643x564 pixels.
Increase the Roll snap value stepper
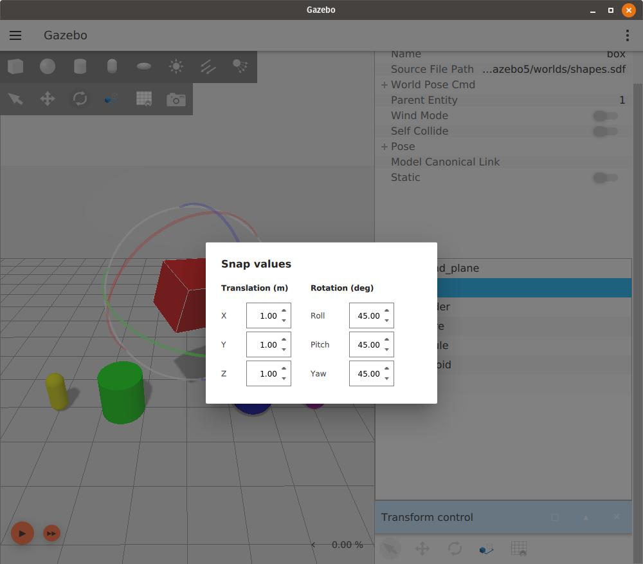tap(386, 312)
